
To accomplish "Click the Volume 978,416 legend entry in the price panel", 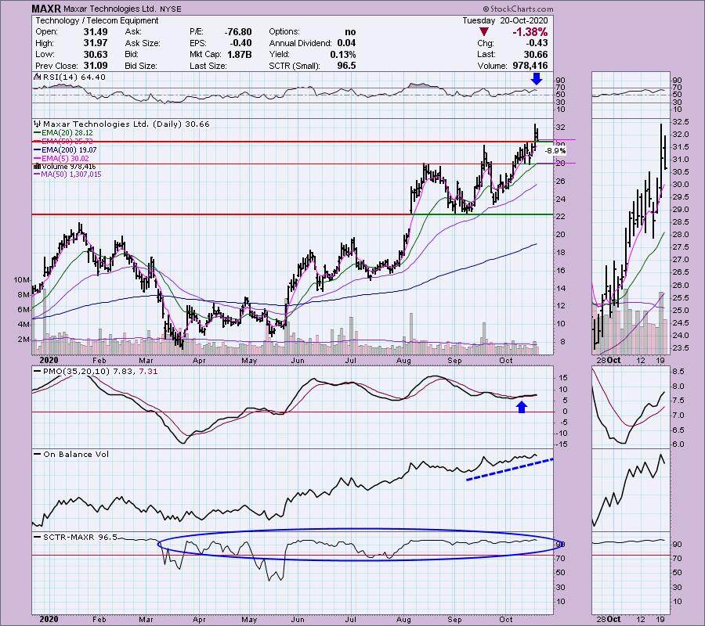I will click(x=69, y=167).
